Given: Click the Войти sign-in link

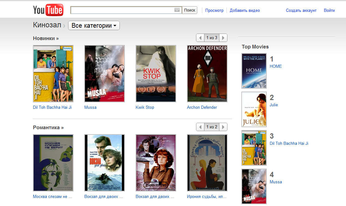Looking at the screenshot, I should (329, 10).
